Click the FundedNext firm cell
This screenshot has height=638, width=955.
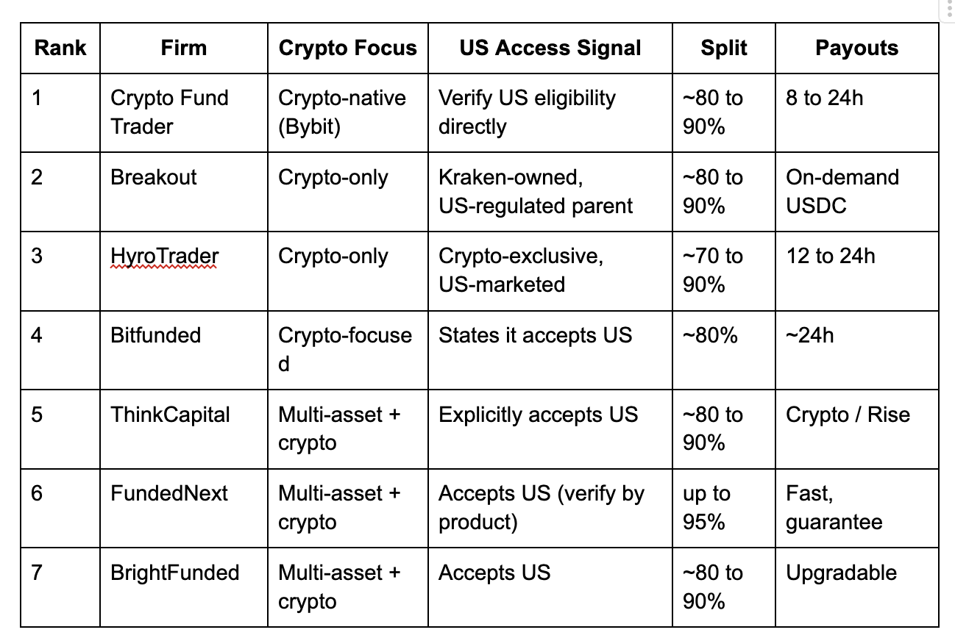(184, 508)
